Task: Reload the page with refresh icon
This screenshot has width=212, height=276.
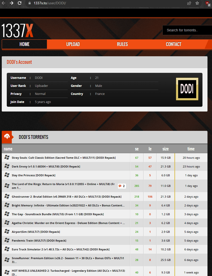Action: pos(20,3)
